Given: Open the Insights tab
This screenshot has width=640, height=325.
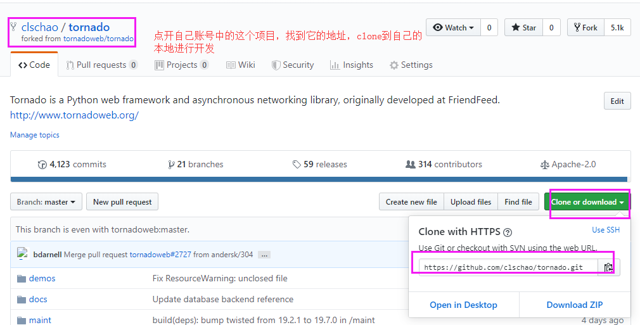Looking at the screenshot, I should point(352,65).
